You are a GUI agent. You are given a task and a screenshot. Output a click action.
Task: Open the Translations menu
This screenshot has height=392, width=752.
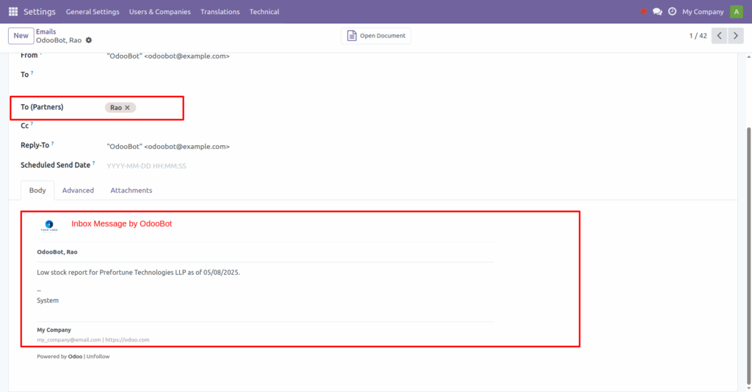(220, 12)
